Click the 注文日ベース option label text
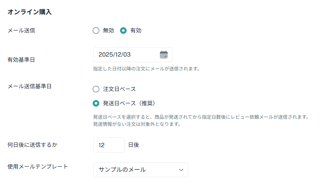328x186 pixels. point(119,89)
